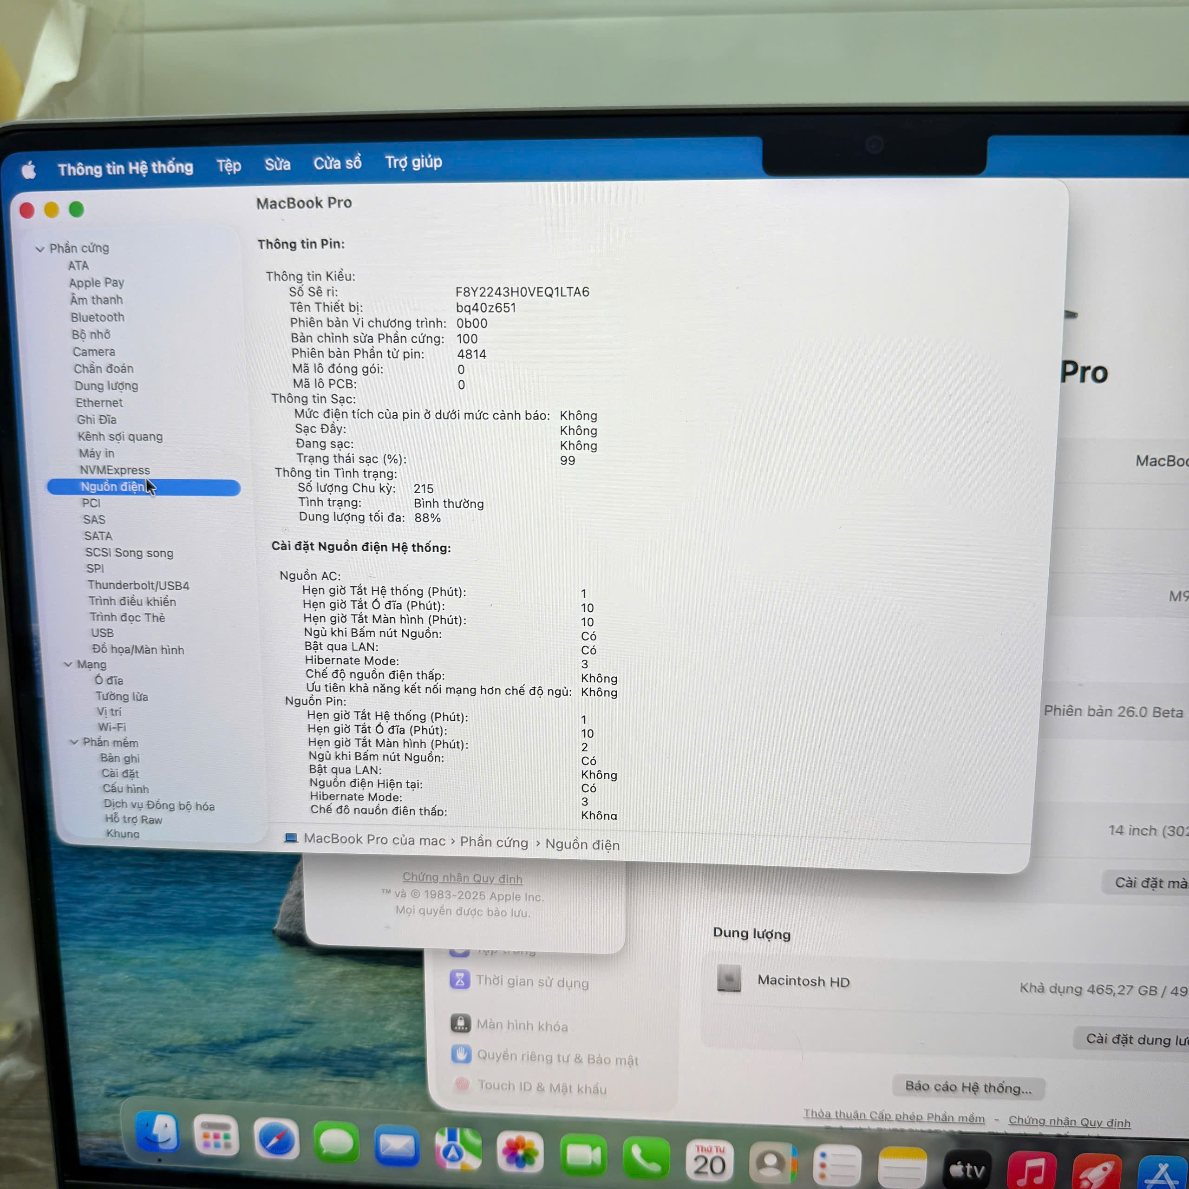Open Music app in Dock
This screenshot has height=1189, width=1189.
(1032, 1170)
